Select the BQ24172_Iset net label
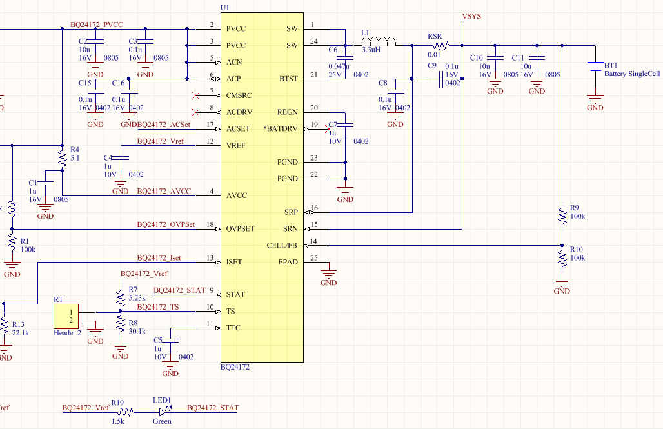 [159, 258]
